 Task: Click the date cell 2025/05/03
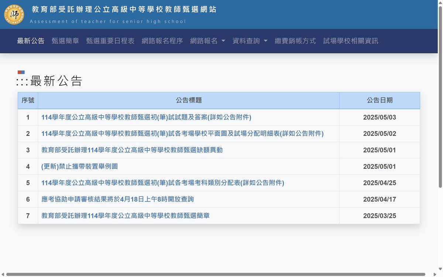point(380,117)
